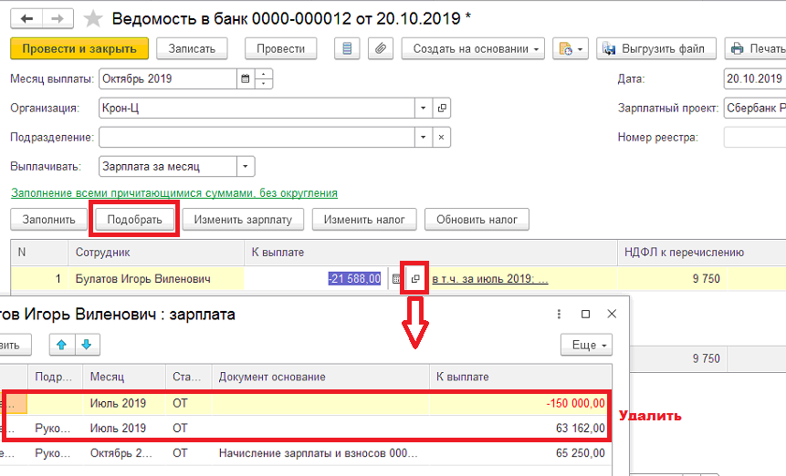Open calendar picker for Месяц выплаты

pyautogui.click(x=246, y=78)
